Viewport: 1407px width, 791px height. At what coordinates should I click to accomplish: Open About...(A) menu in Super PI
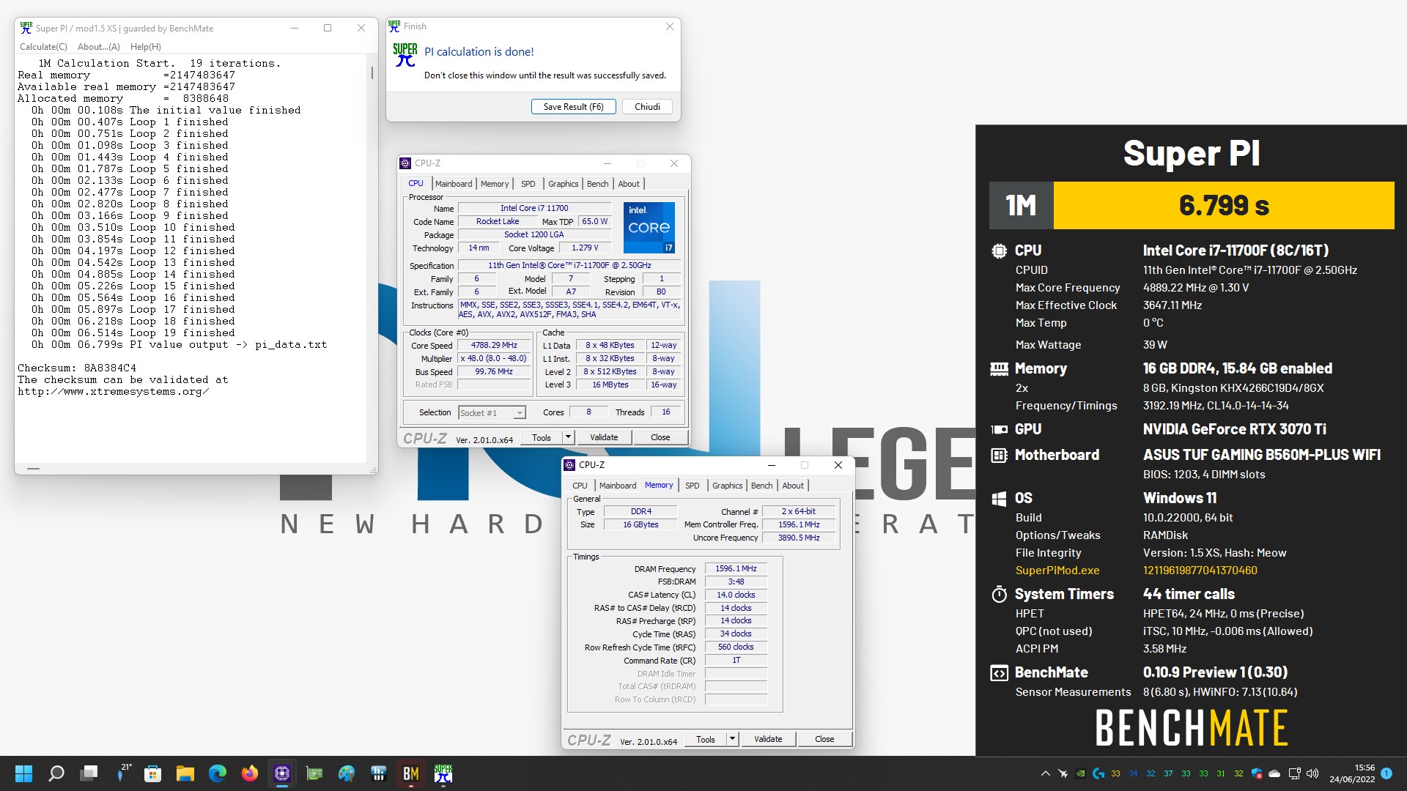point(99,46)
